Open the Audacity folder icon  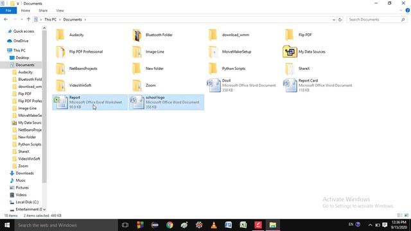click(60, 35)
